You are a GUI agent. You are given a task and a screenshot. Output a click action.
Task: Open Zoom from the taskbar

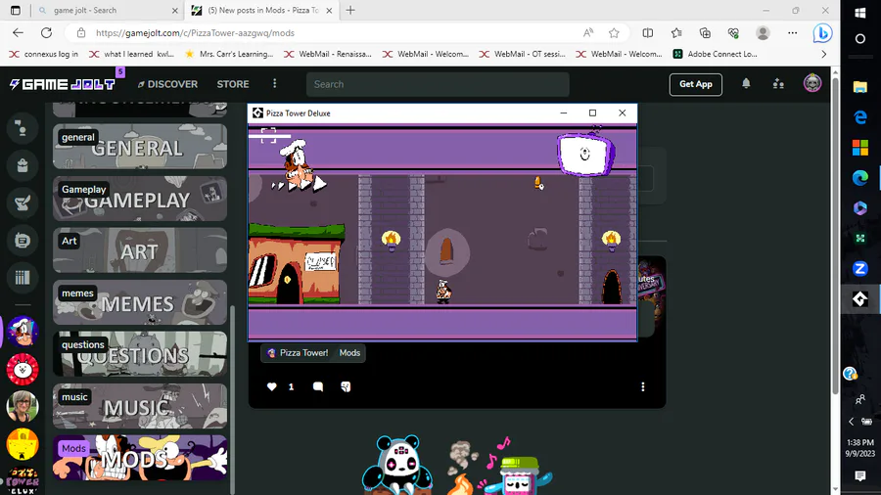tap(860, 269)
